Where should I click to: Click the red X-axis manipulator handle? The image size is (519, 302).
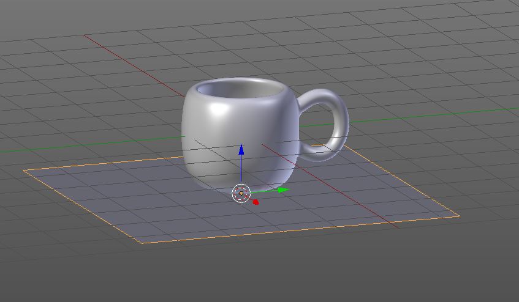pos(255,202)
